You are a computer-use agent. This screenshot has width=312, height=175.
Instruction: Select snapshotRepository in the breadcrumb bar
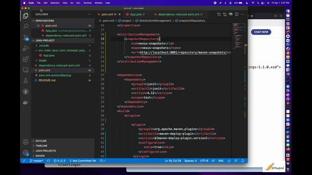pos(190,20)
